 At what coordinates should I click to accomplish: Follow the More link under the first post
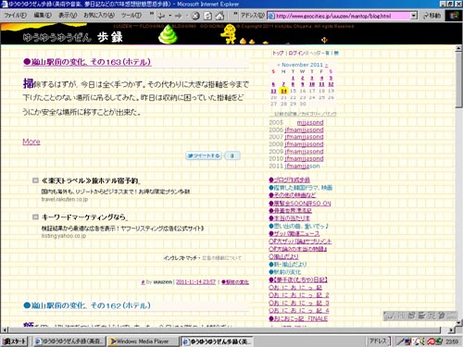[x=31, y=142]
